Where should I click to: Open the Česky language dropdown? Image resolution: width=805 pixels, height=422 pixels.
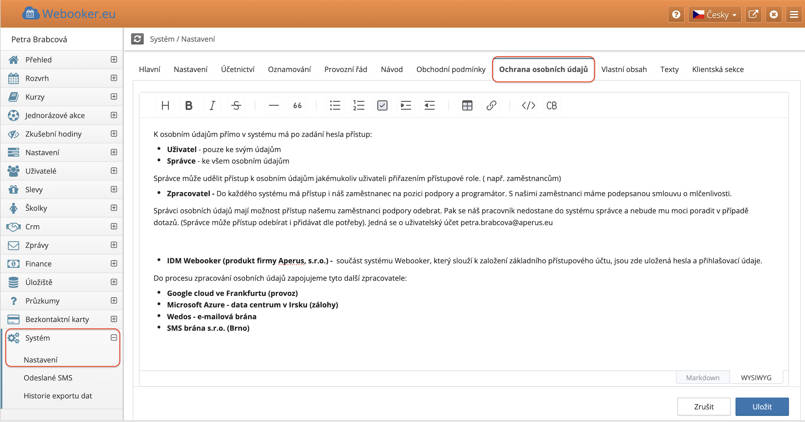point(715,15)
